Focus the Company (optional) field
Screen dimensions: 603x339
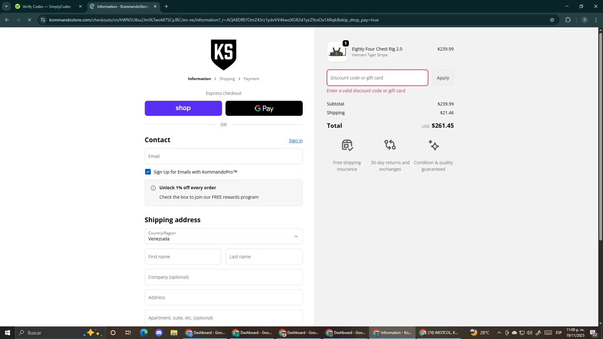pyautogui.click(x=224, y=277)
